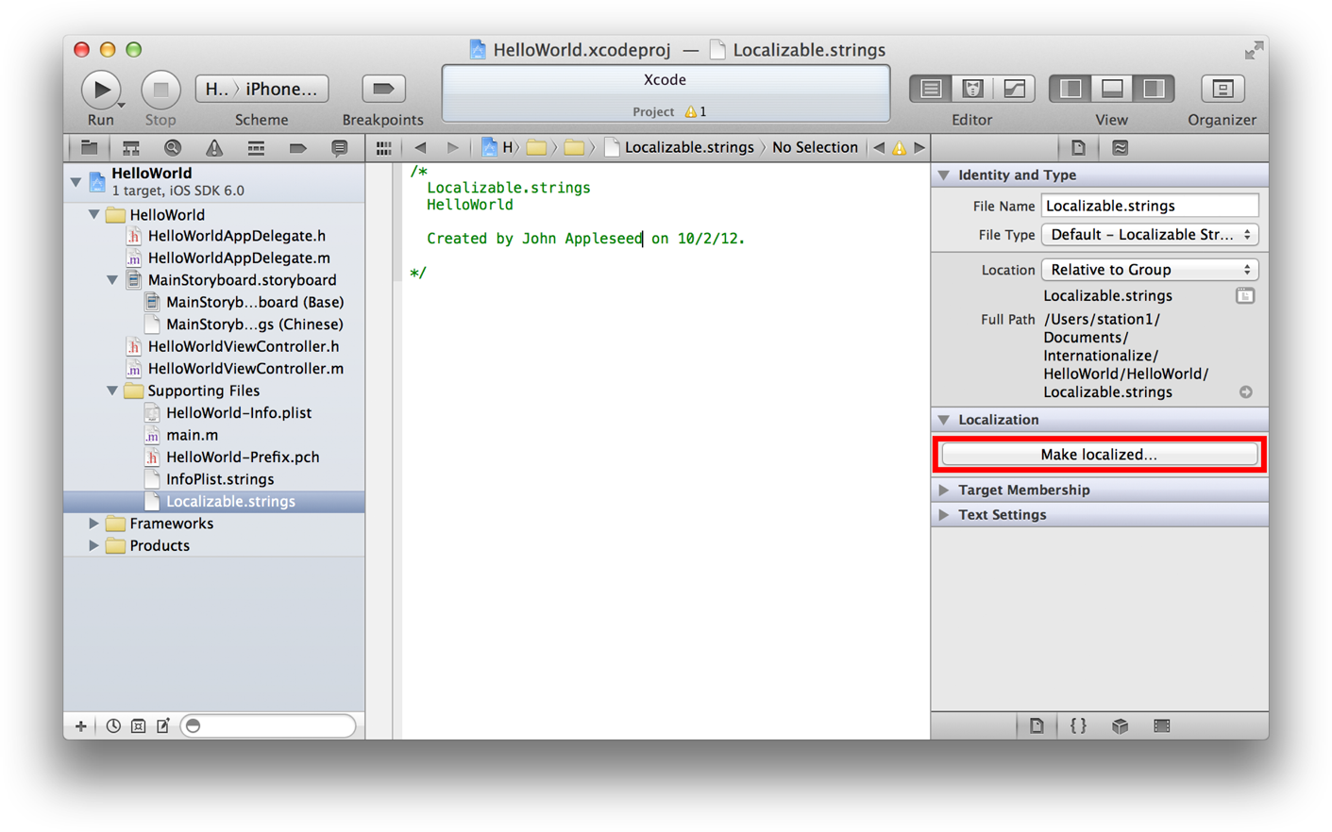This screenshot has width=1332, height=832.
Task: Click the Stop button in toolbar
Action: click(x=160, y=90)
